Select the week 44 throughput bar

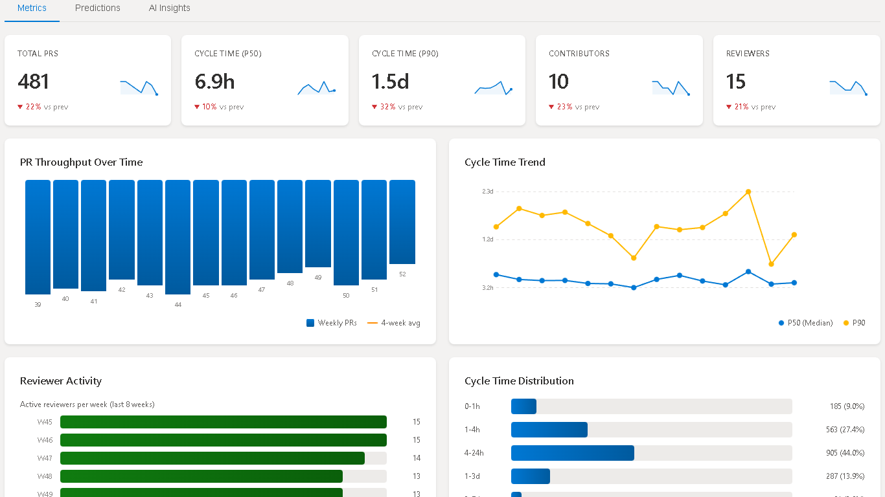click(178, 237)
